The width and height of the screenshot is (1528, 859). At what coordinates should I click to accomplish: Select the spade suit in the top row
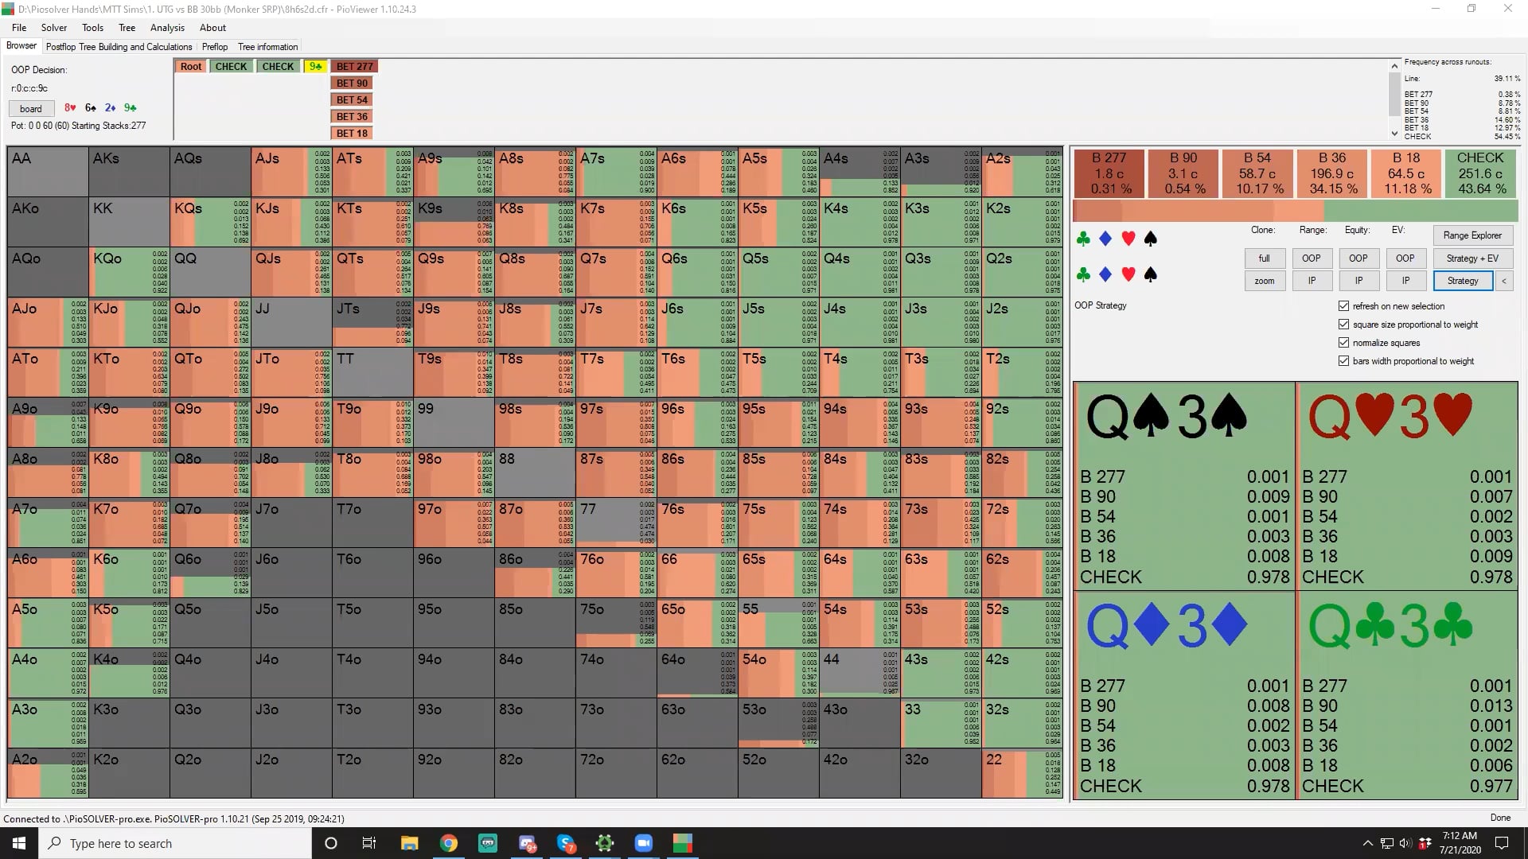(1150, 239)
